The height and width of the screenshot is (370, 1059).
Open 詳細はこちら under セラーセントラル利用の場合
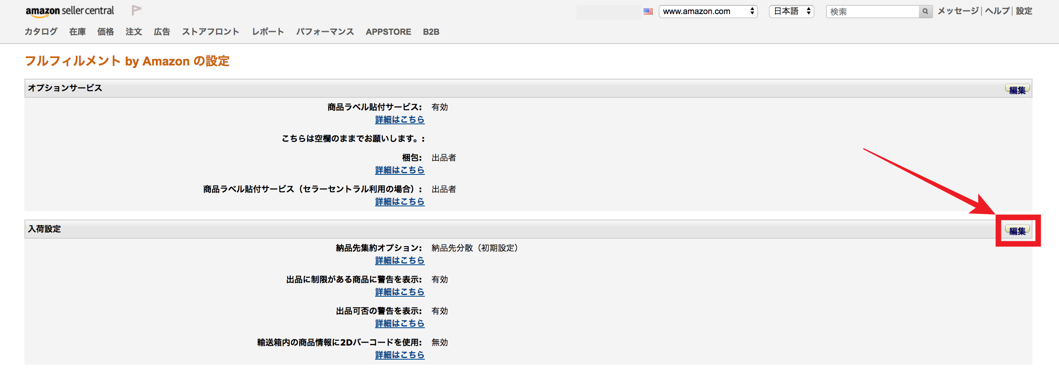(x=400, y=202)
